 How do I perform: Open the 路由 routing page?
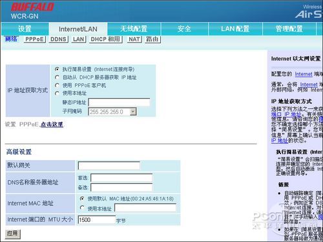[152, 39]
